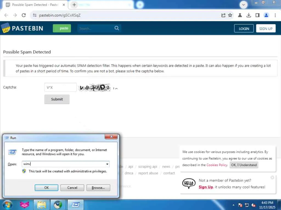Image resolution: width=281 pixels, height=210 pixels.
Task: Click OK, I Understand cookie button
Action: point(244,165)
